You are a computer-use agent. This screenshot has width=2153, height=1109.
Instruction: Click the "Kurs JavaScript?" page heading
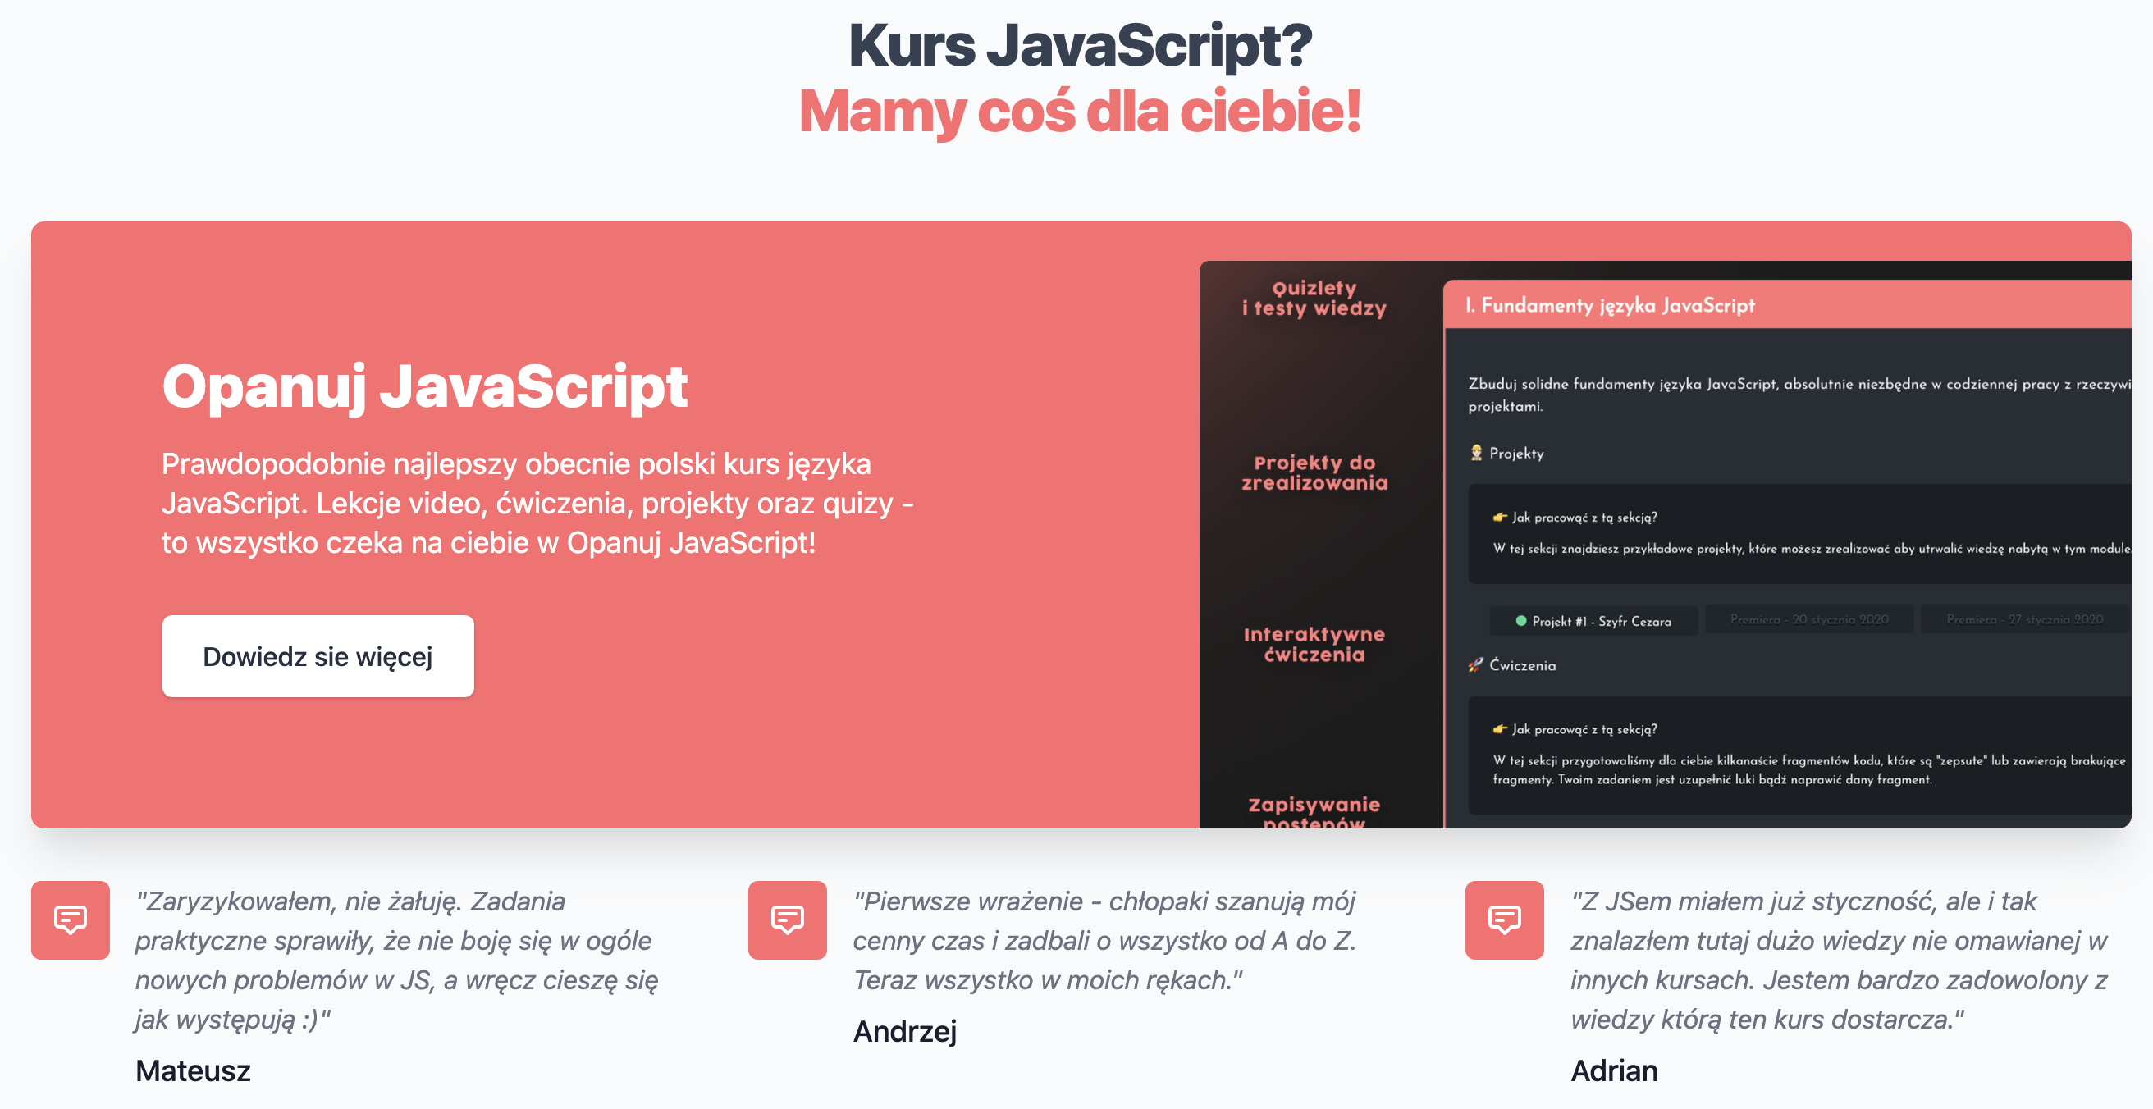[1080, 45]
